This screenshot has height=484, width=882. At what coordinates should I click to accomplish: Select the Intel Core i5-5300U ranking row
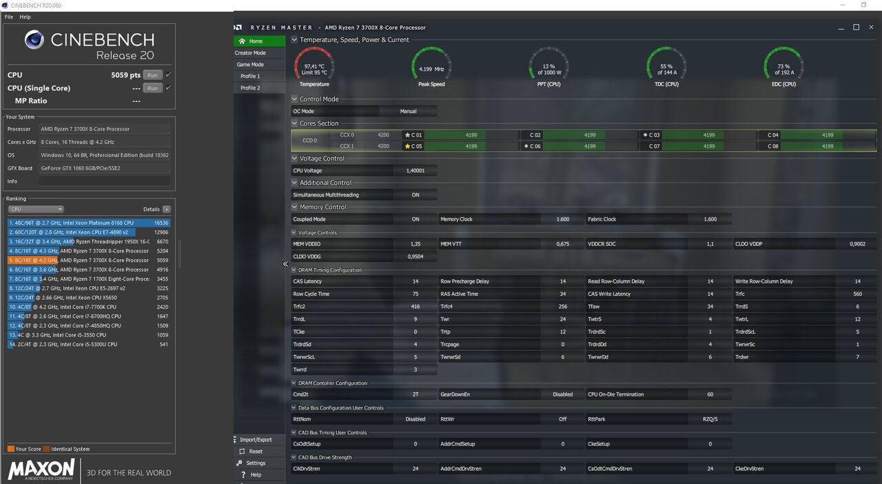coord(89,344)
